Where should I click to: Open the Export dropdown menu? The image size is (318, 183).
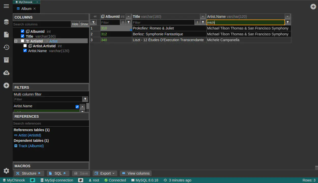pyautogui.click(x=105, y=173)
